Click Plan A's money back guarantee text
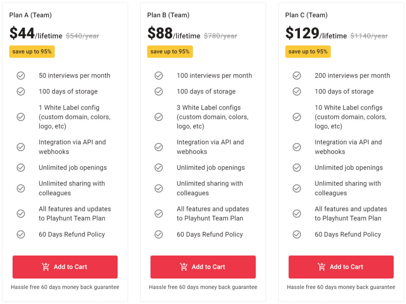The width and height of the screenshot is (406, 304). [65, 287]
